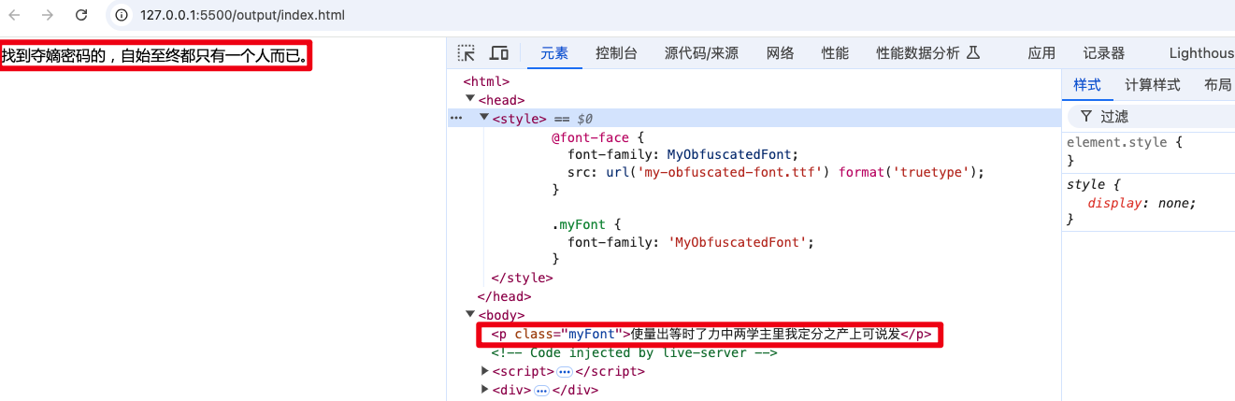Open the 性能 tab

tap(835, 53)
